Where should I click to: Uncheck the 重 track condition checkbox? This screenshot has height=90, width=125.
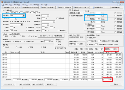(21, 21)
